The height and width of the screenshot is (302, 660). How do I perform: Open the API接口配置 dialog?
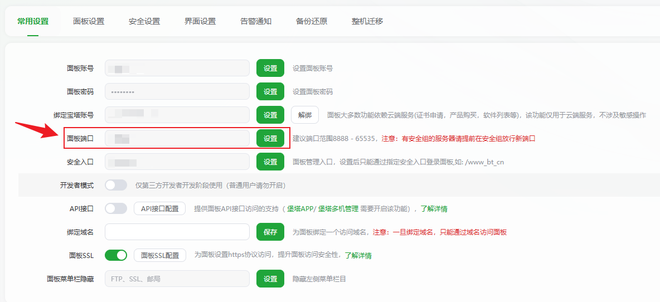(x=159, y=208)
